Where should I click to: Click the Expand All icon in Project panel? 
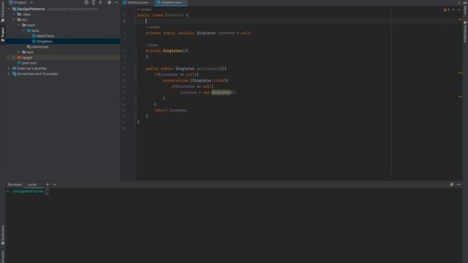(x=94, y=2)
